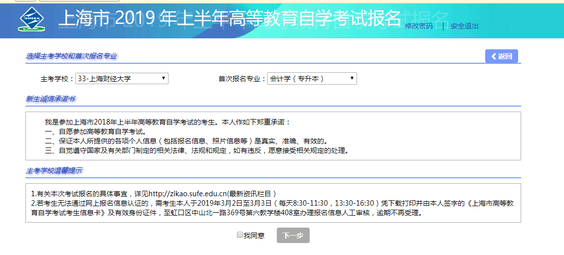Click the 首次报名专业： field label

(x=242, y=79)
